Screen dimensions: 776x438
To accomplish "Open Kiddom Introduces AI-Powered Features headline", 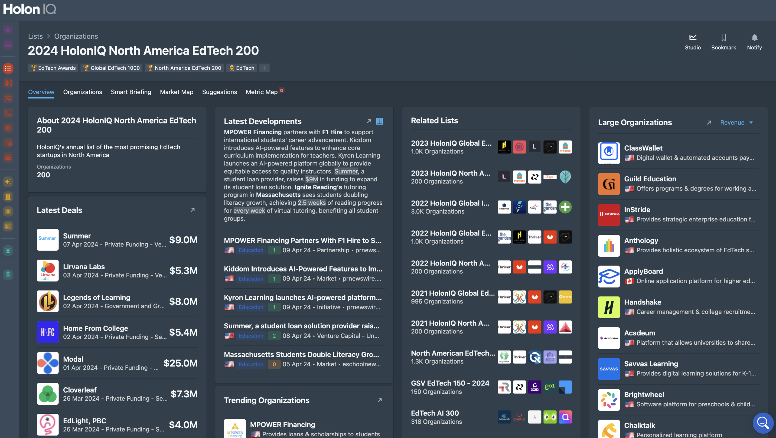I will (303, 269).
